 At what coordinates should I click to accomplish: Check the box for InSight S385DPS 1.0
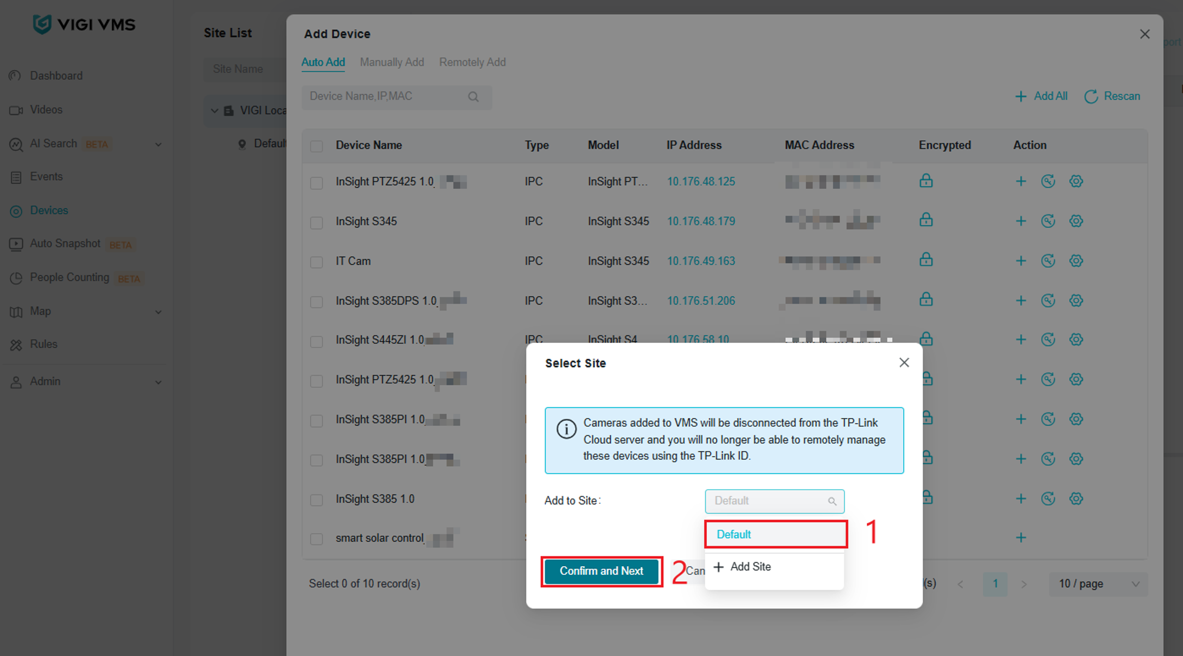[x=316, y=302]
